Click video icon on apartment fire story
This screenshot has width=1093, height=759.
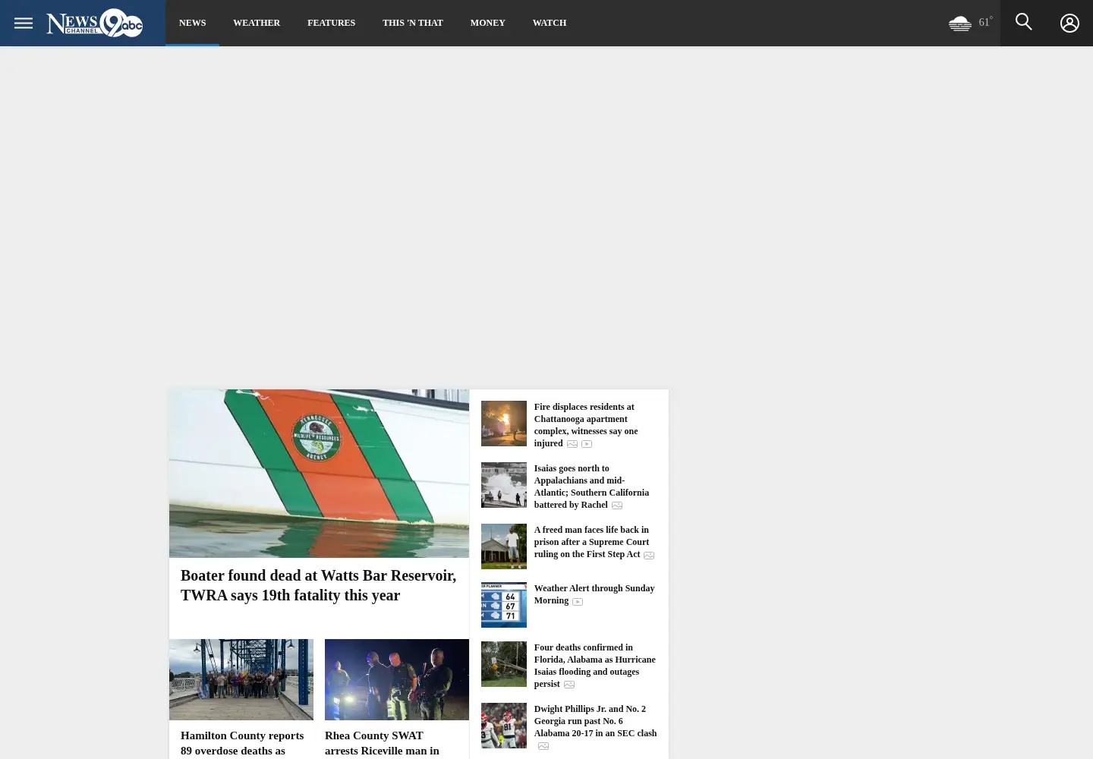(587, 444)
